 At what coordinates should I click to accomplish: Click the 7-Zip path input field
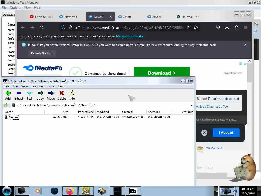(x=101, y=105)
